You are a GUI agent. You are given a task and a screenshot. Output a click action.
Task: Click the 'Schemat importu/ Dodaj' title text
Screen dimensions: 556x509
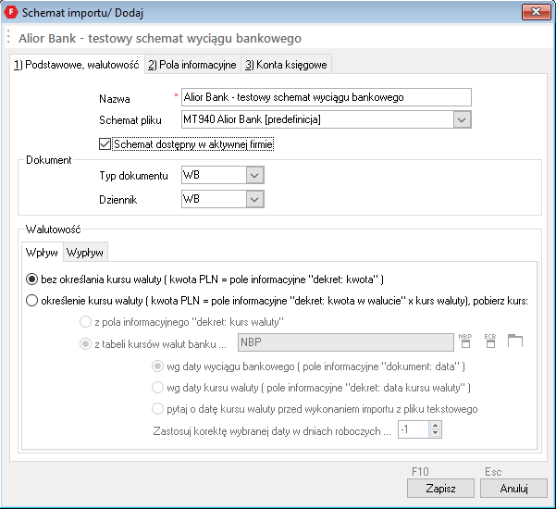tap(82, 13)
